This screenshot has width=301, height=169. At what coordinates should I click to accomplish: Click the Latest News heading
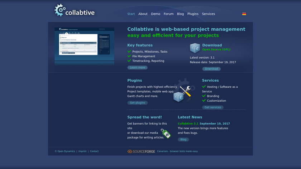click(x=190, y=117)
